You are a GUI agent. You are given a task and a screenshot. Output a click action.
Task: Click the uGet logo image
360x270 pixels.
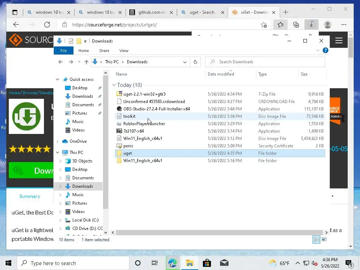pos(26,116)
